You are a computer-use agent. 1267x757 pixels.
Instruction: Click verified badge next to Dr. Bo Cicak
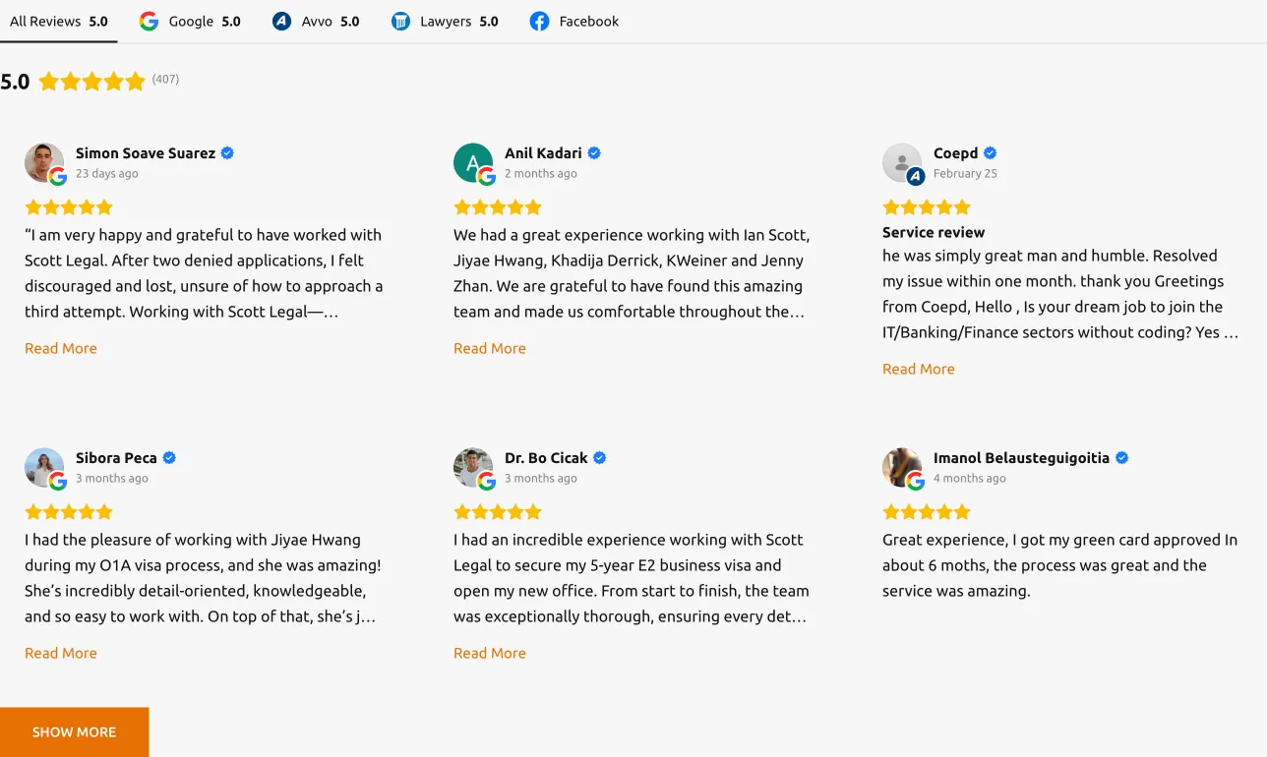tap(600, 458)
